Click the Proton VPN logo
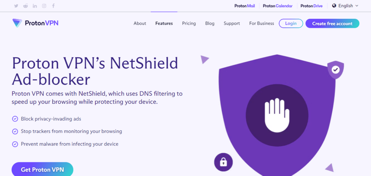Screen dimensions: 371x176 pos(35,23)
